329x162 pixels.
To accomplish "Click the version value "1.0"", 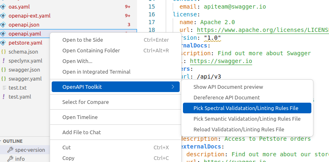I will click(x=212, y=38).
